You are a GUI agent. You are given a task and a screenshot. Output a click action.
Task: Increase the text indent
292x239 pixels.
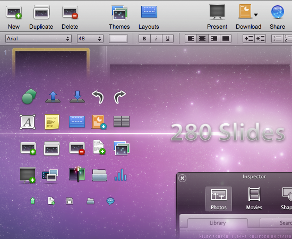pos(260,39)
